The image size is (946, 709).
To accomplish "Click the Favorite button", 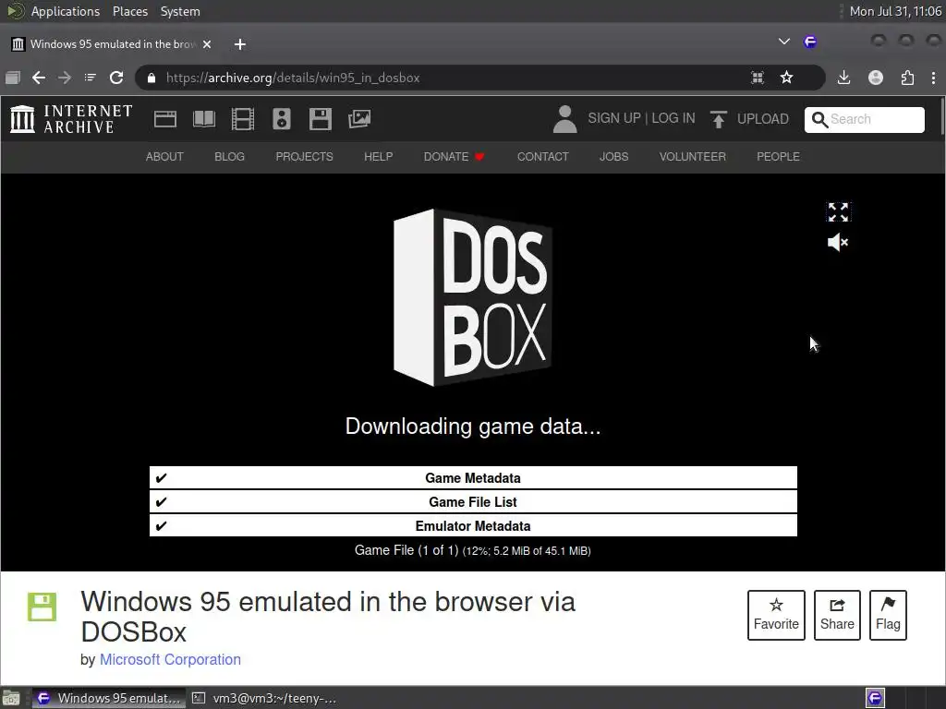I will pyautogui.click(x=776, y=615).
